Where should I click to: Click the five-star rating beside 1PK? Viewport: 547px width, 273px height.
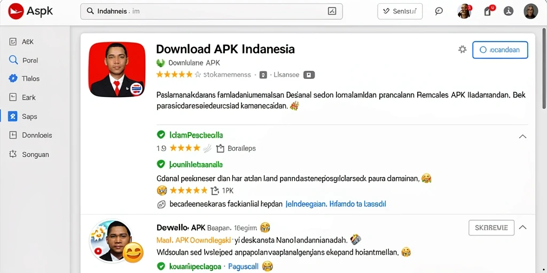[189, 190]
